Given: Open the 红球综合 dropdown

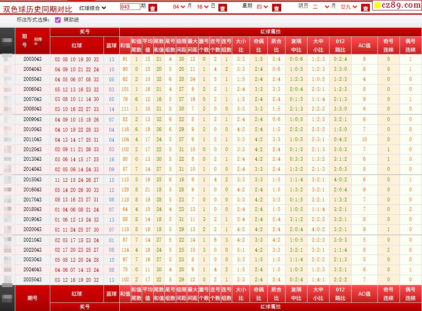Looking at the screenshot, I should tap(92, 8).
